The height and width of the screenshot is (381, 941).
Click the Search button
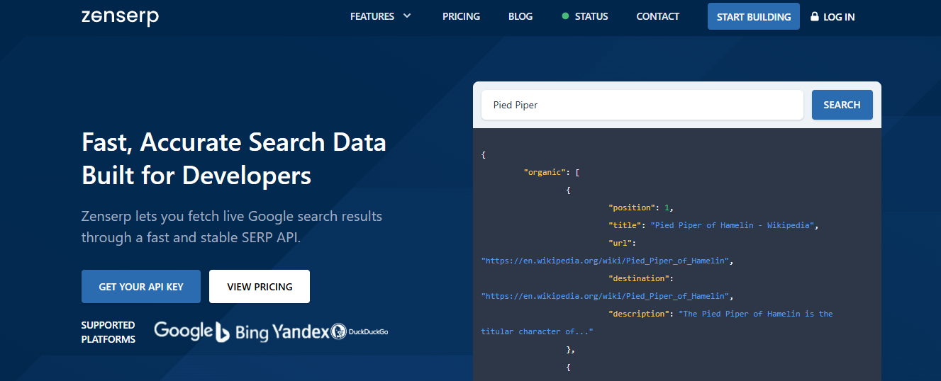pos(842,105)
